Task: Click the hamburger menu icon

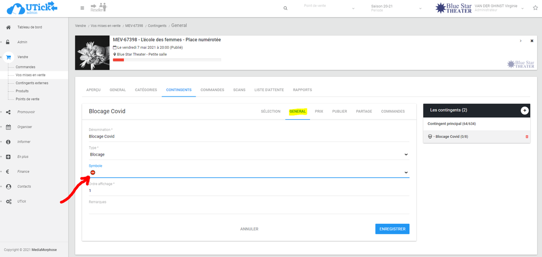Action: (82, 8)
